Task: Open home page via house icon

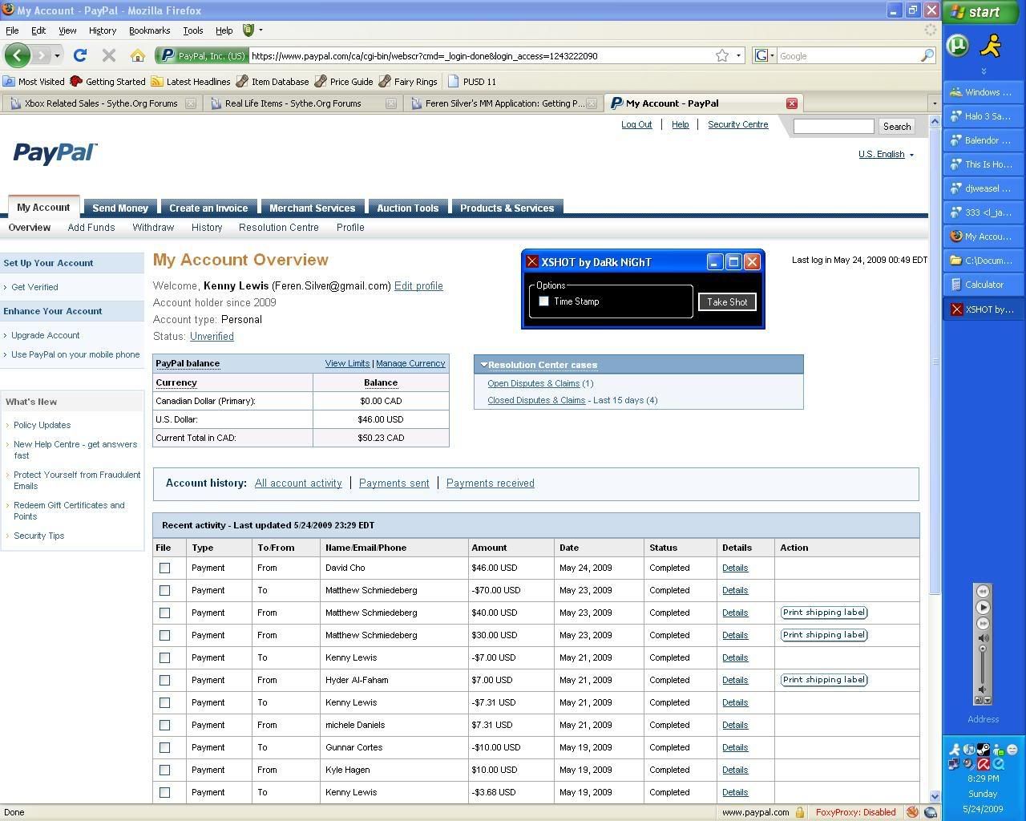Action: pyautogui.click(x=138, y=55)
